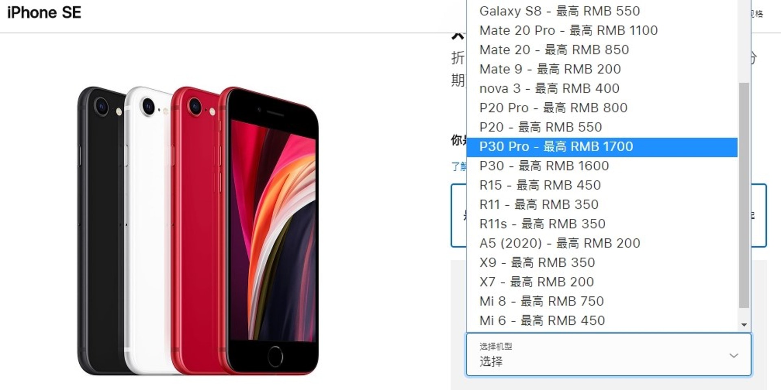Click the dropdown list scroll-down arrow
Image resolution: width=781 pixels, height=390 pixels.
744,325
